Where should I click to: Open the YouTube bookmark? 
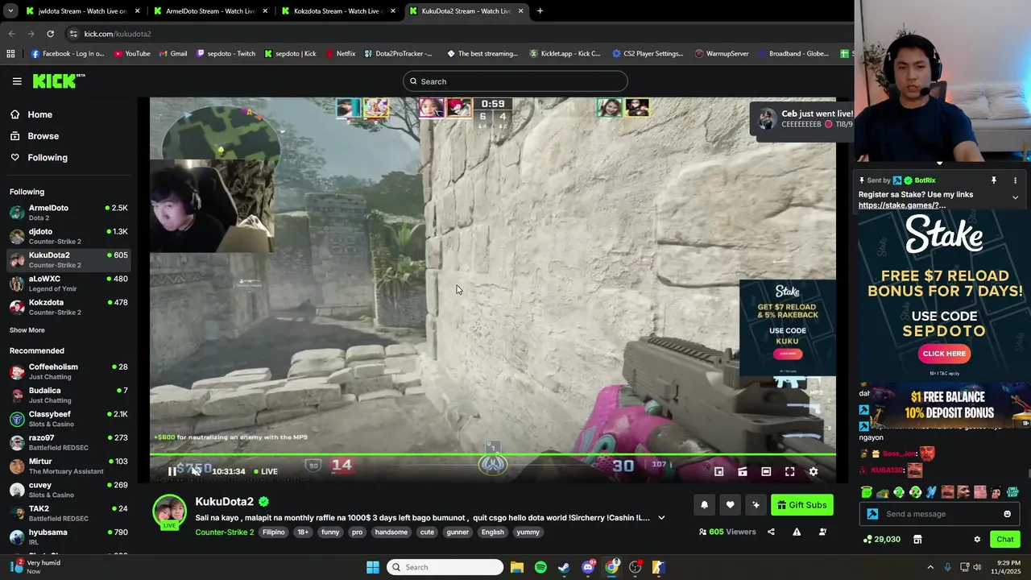(132, 54)
